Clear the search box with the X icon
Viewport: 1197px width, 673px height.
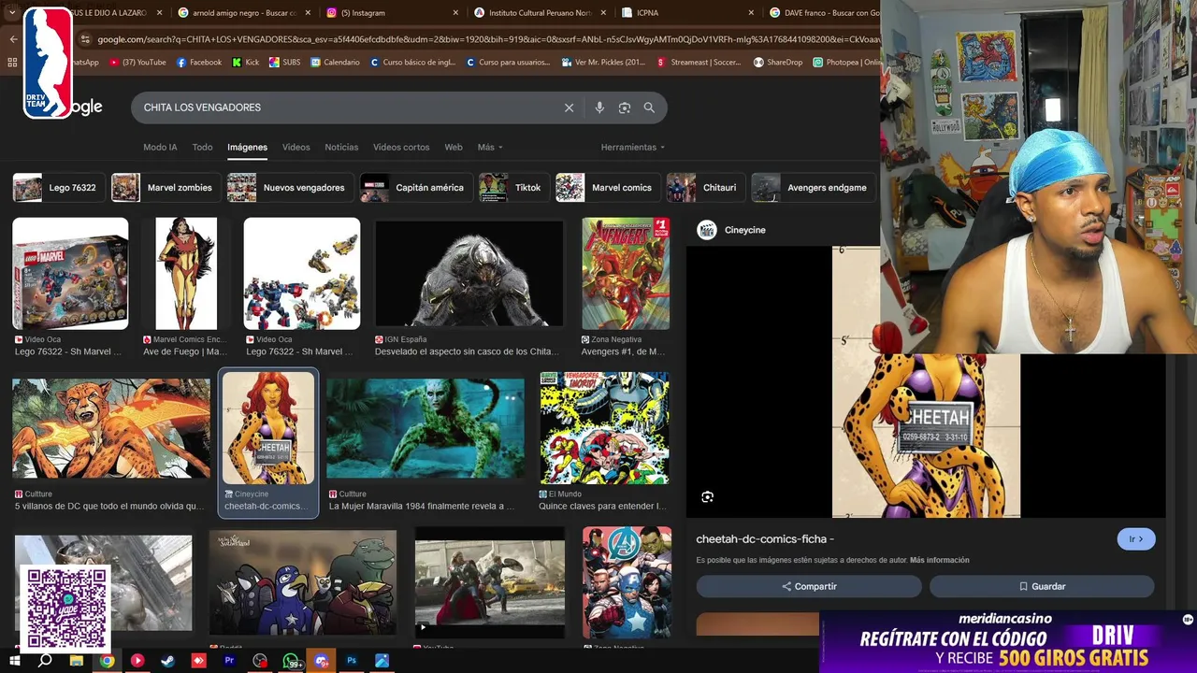[569, 107]
